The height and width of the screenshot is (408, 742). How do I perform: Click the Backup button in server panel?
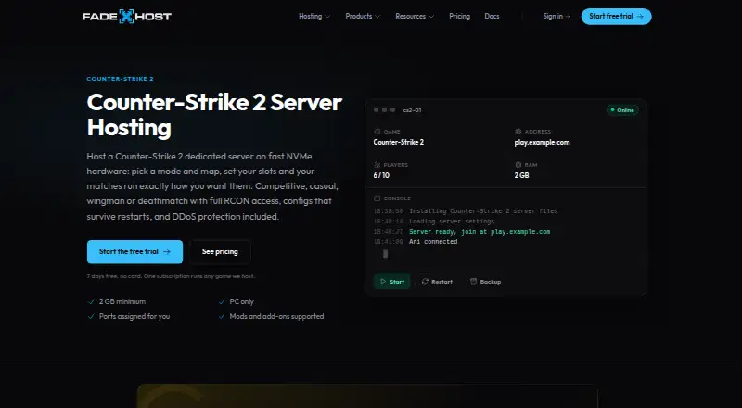485,282
